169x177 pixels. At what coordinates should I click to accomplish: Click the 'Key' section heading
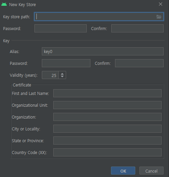point(6,41)
